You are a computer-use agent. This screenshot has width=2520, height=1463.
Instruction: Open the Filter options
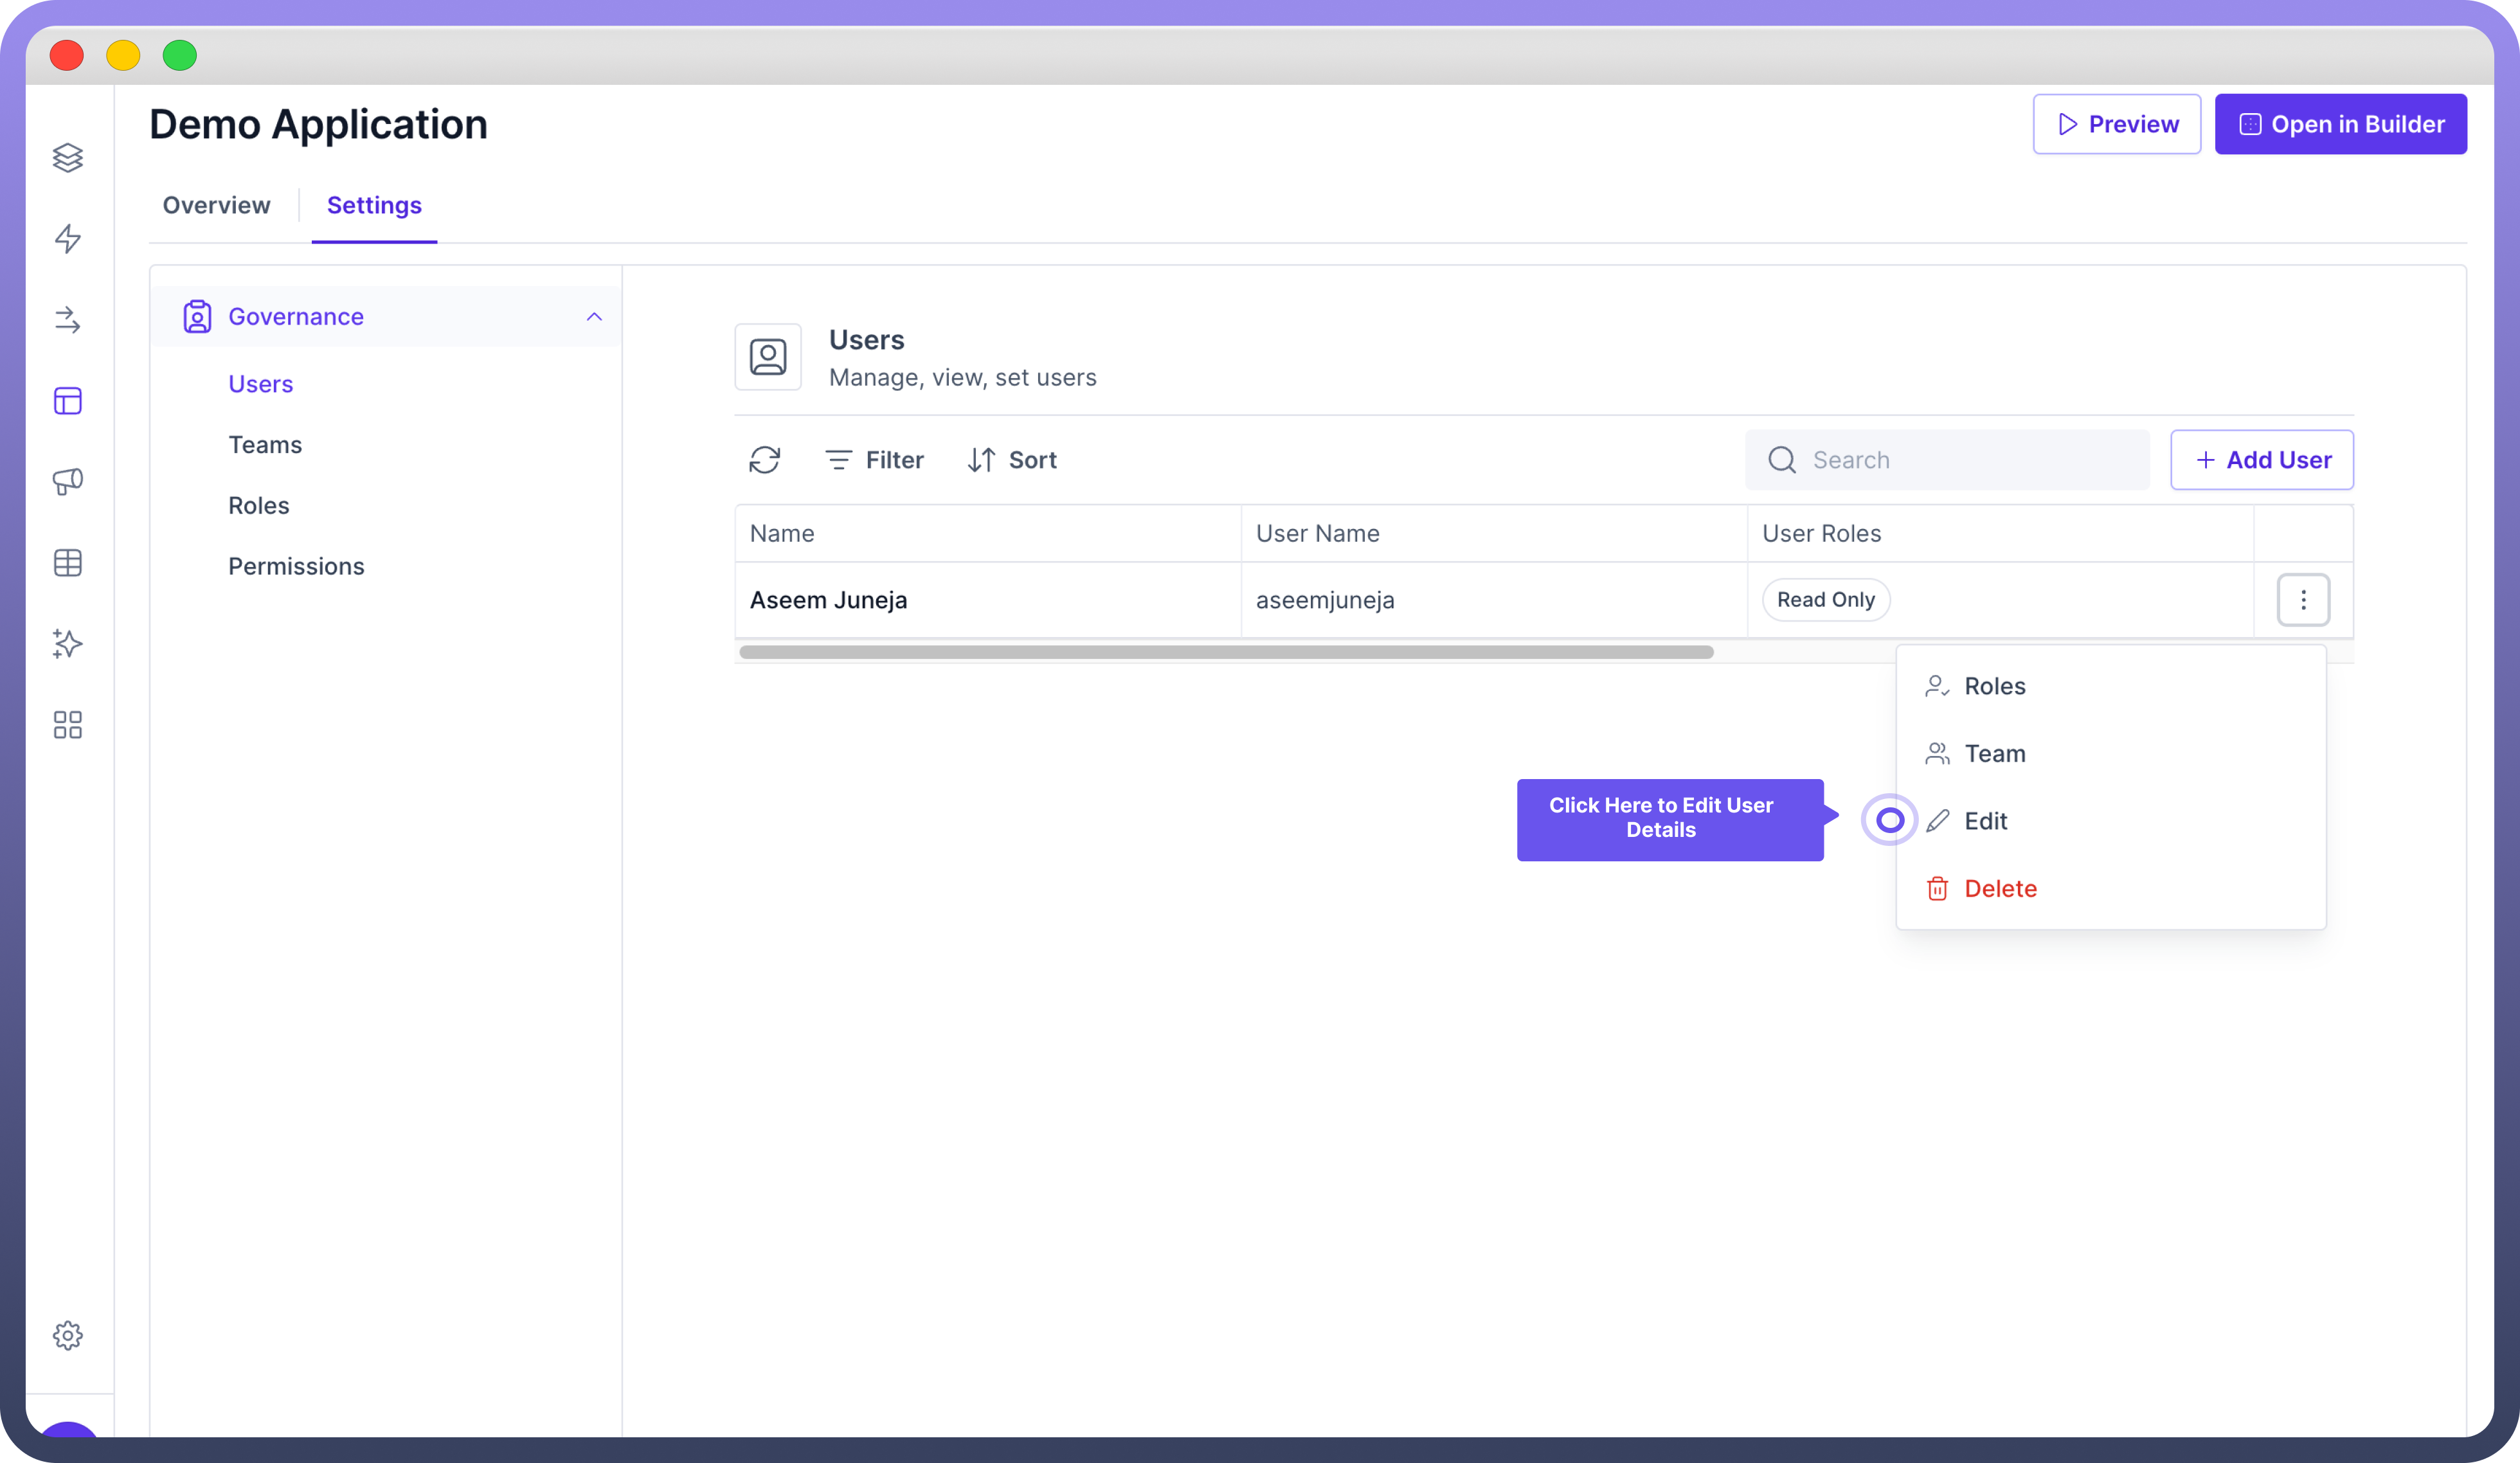874,460
